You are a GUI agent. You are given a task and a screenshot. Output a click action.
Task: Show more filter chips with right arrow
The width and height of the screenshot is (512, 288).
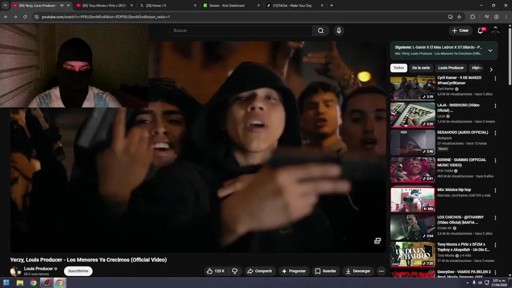point(491,69)
